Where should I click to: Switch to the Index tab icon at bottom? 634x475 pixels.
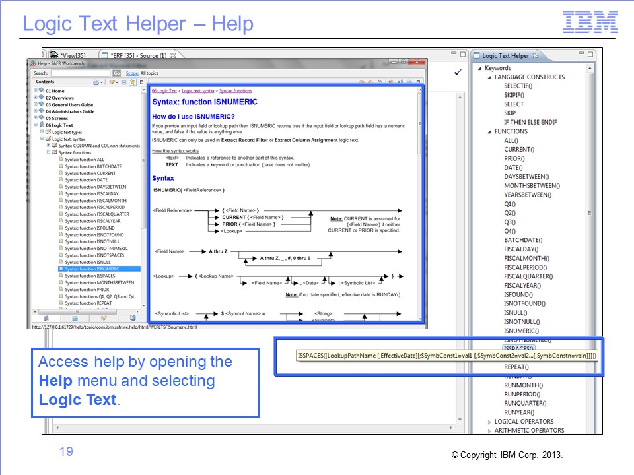(75, 318)
